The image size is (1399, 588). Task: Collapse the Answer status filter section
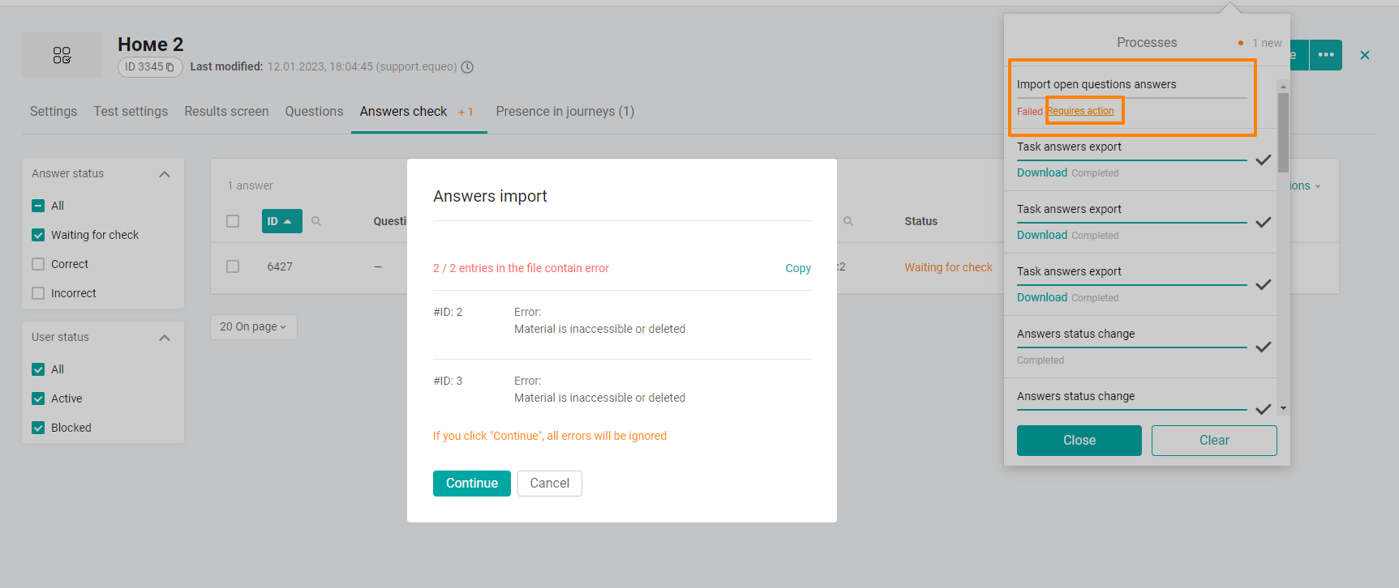point(165,174)
